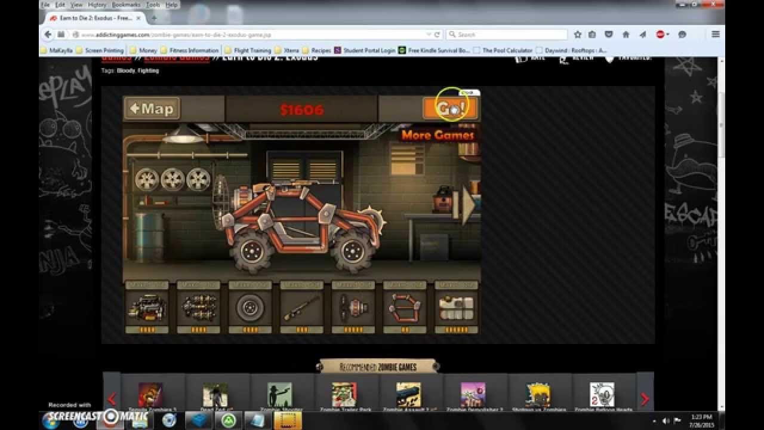The image size is (764, 430).
Task: Open the Screen Printing bookmark folder
Action: pos(100,51)
